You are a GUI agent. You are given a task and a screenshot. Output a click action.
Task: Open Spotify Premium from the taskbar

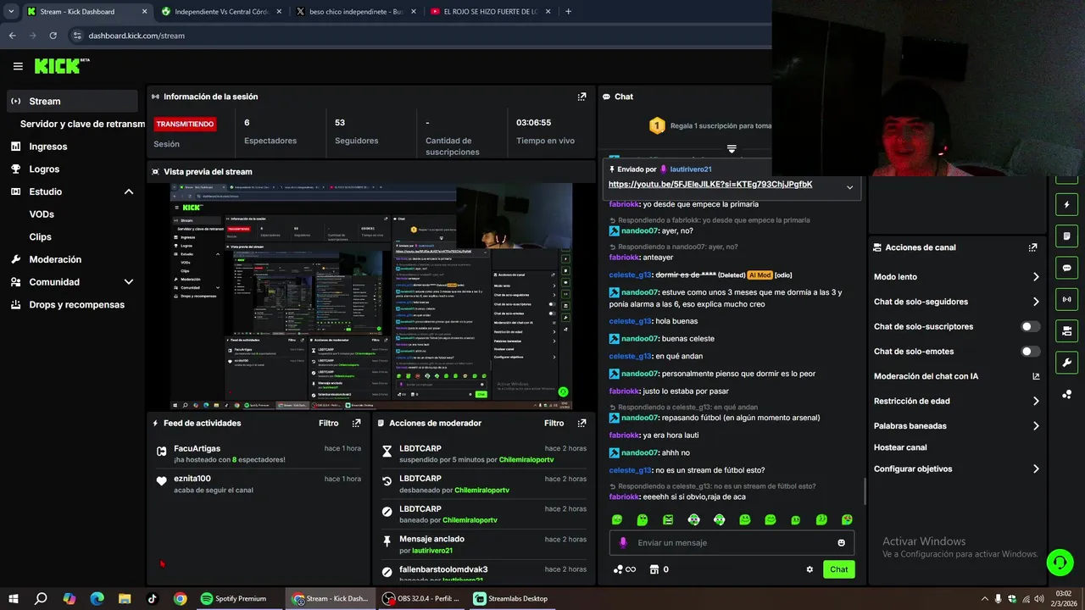tap(234, 598)
